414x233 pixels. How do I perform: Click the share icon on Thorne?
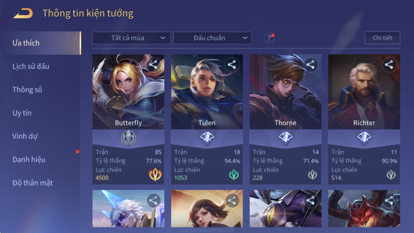[310, 64]
